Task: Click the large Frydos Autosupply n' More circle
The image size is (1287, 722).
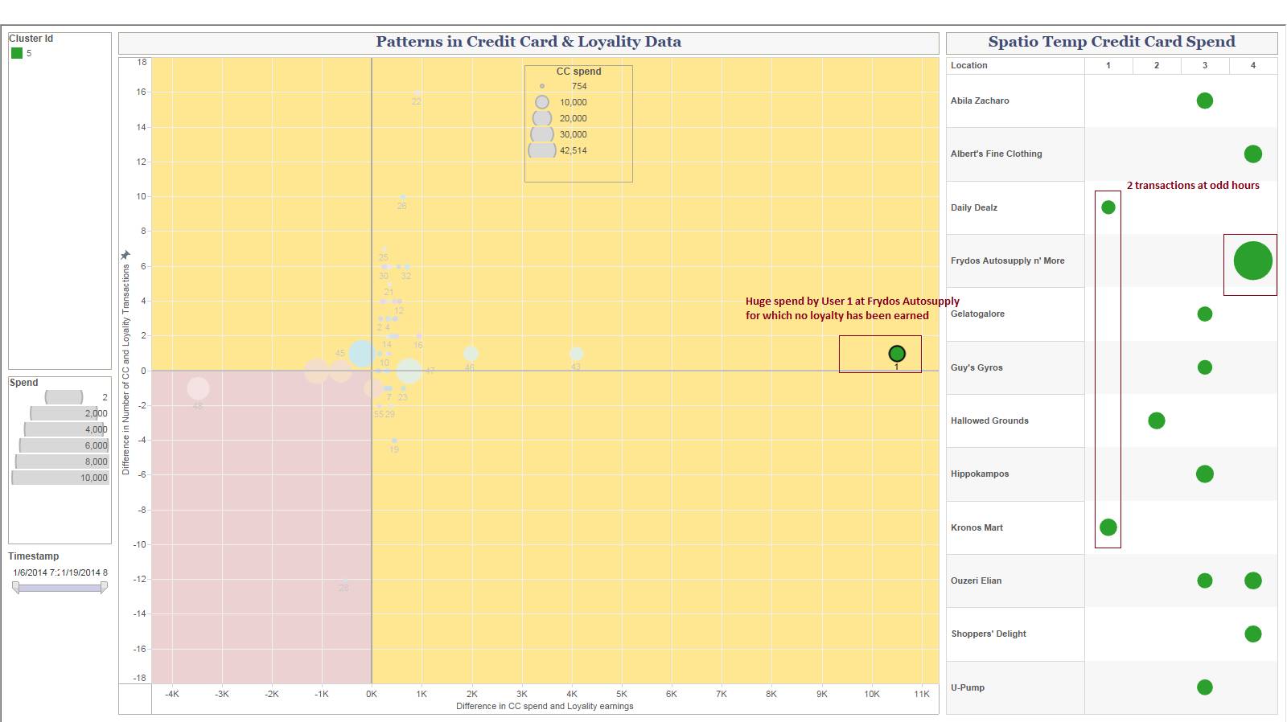Action: tap(1252, 261)
